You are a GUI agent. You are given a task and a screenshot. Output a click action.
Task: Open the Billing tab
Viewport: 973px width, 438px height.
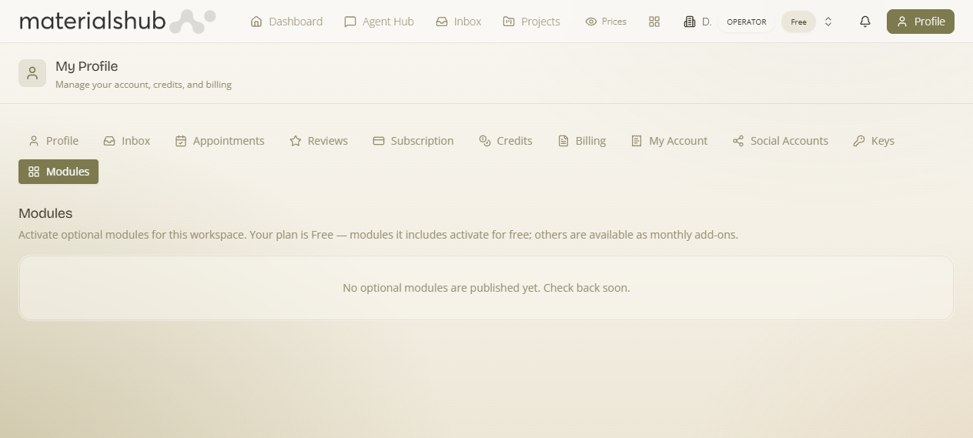582,141
